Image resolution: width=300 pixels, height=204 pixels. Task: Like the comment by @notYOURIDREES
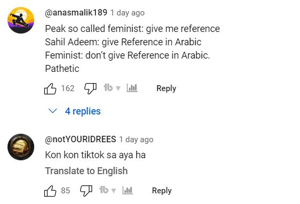tap(50, 191)
